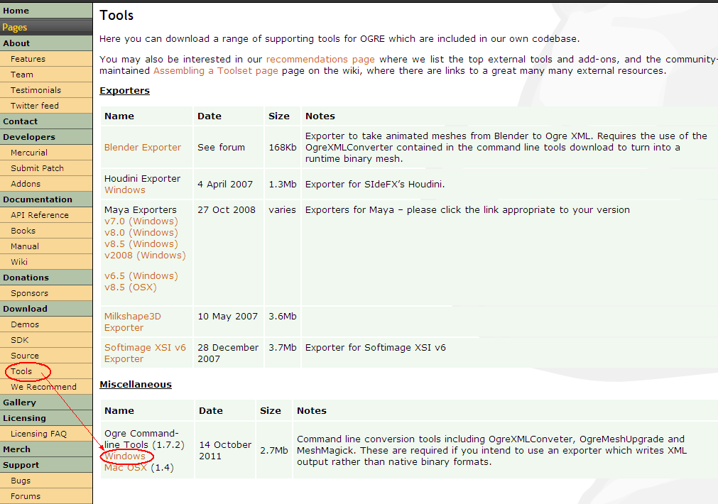Open the Documentation section
The width and height of the screenshot is (718, 504).
(x=45, y=199)
